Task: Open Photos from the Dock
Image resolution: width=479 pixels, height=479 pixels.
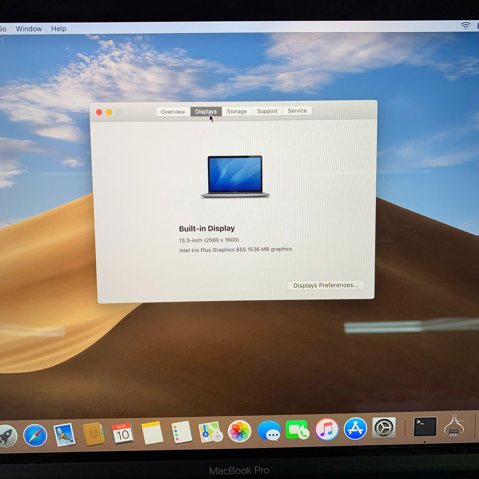Action: [240, 431]
